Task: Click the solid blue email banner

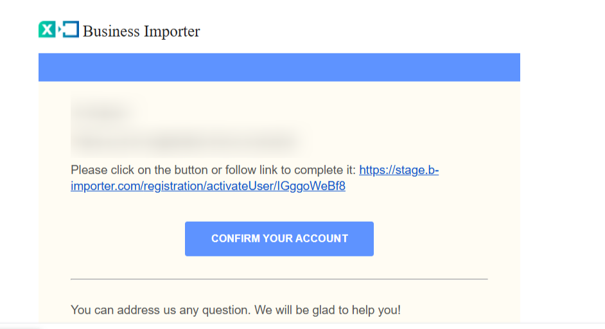Action: point(279,67)
